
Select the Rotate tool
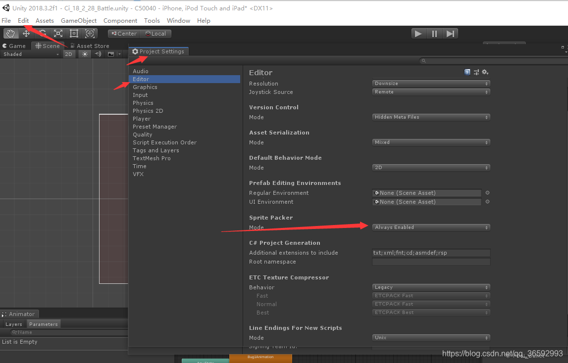[x=42, y=34]
